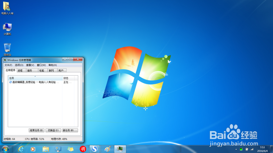This screenshot has height=153, width=273.
Task: Open Windows Media Player taskbar icon
Action: (33, 149)
